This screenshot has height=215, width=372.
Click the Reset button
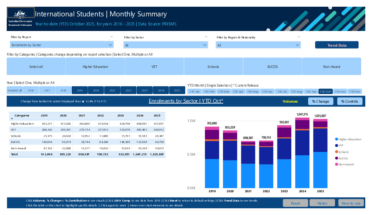[x=295, y=203]
